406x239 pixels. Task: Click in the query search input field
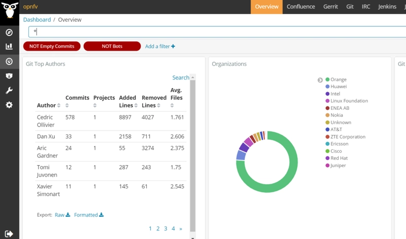[217, 32]
